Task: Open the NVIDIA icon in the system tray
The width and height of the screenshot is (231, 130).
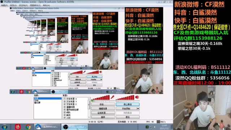Action: click(147, 127)
